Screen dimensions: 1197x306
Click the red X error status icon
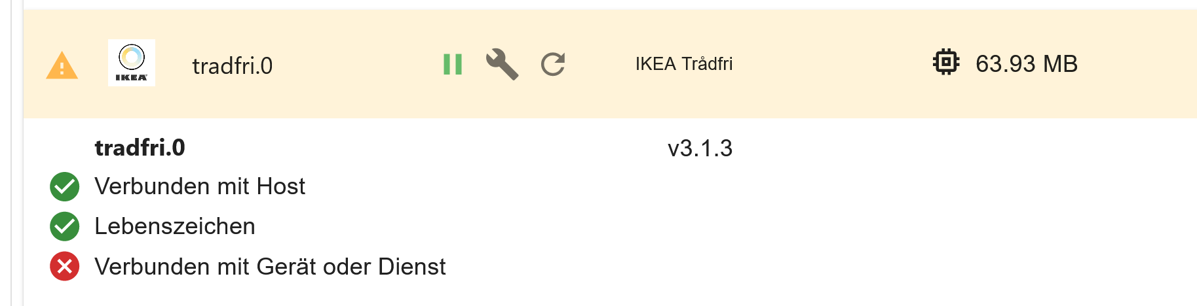[x=65, y=267]
